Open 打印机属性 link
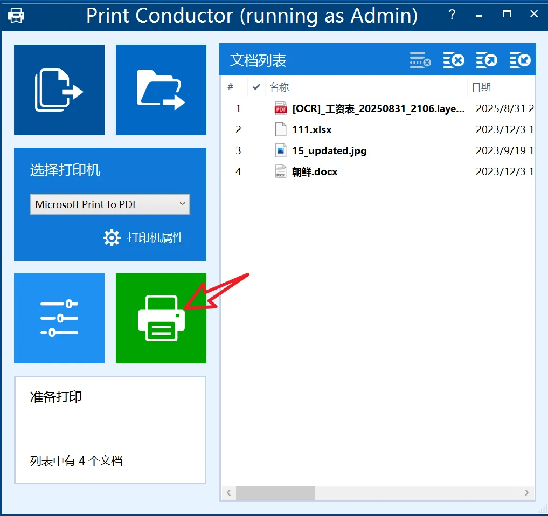548x516 pixels. click(155, 238)
